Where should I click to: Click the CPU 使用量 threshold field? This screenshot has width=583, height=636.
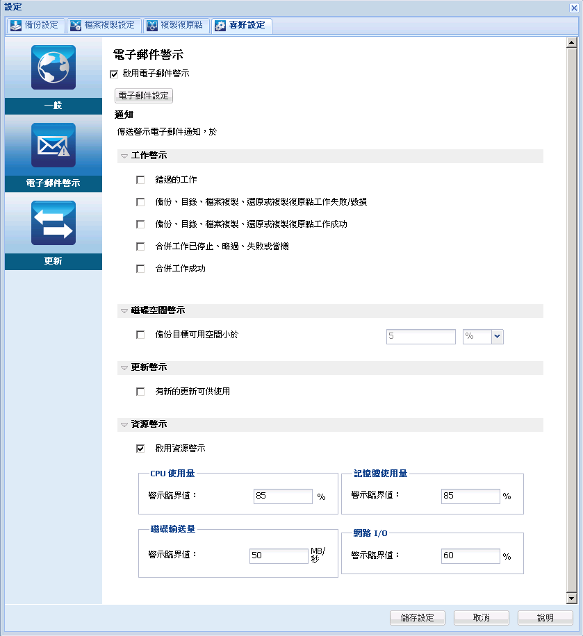coord(283,496)
